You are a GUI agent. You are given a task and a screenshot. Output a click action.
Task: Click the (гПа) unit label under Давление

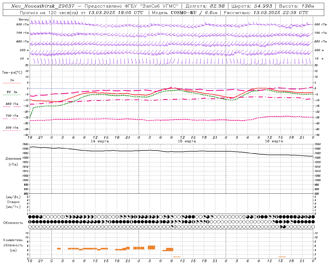[x=13, y=164]
